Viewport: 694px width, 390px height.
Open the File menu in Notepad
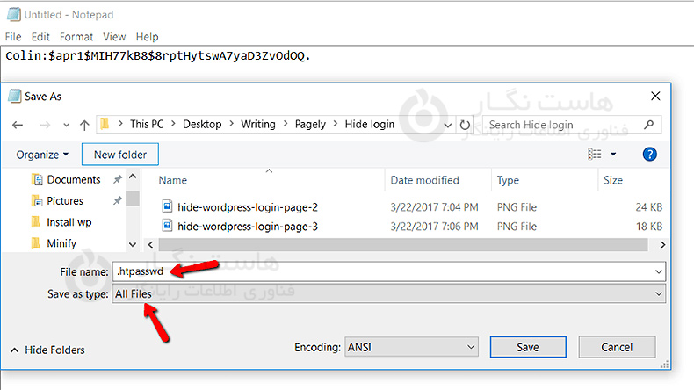[14, 37]
